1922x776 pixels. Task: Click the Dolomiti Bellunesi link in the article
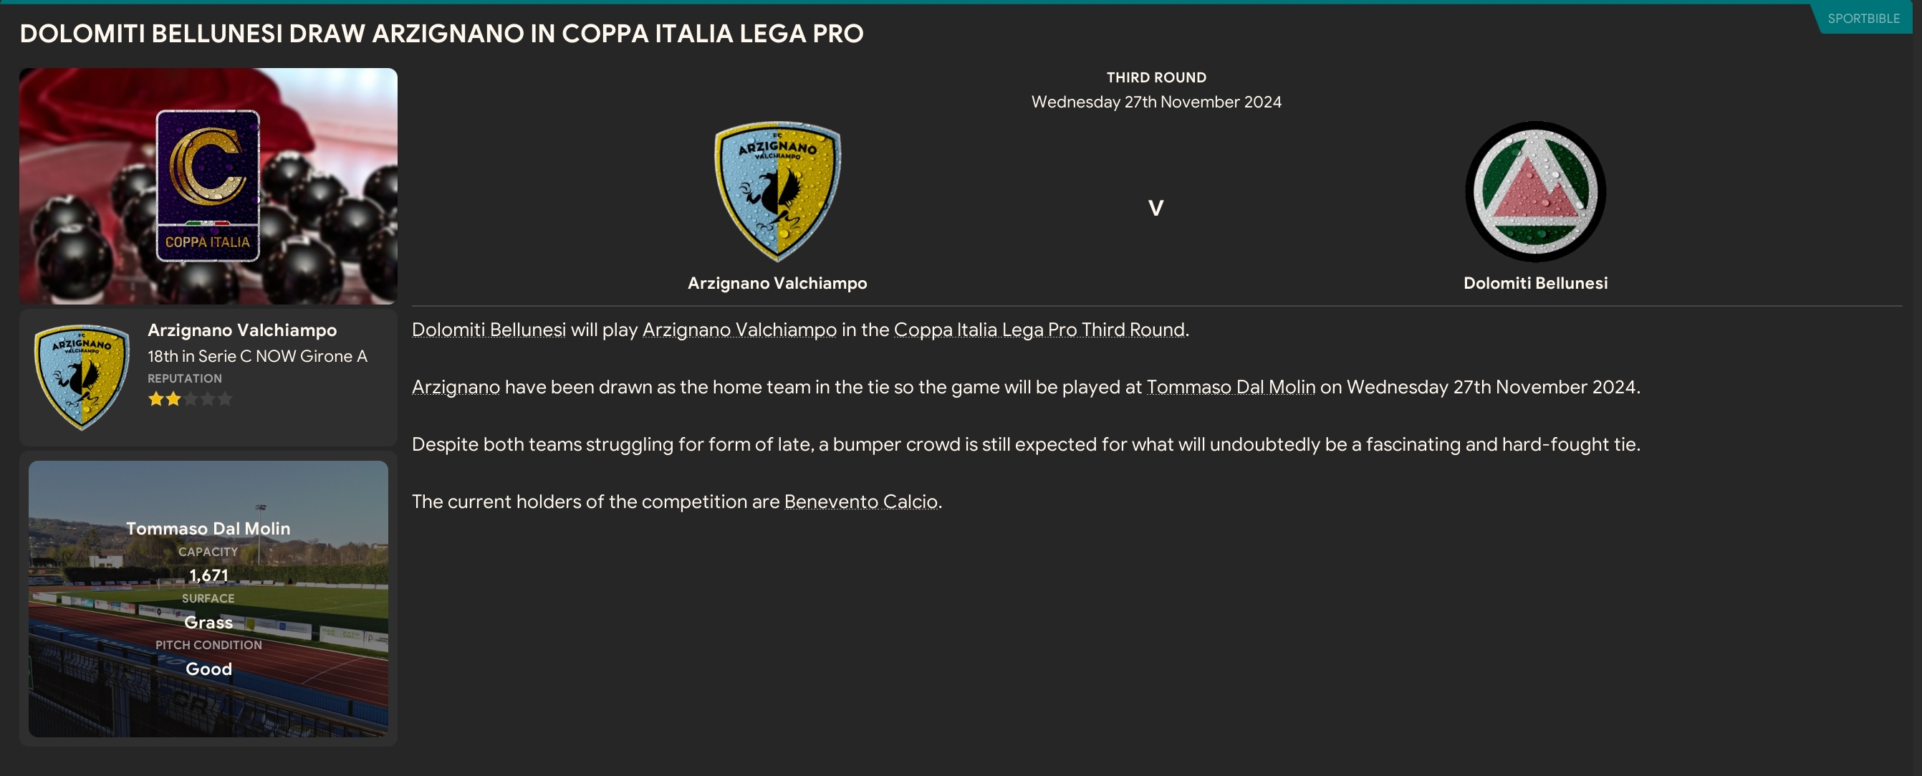488,330
